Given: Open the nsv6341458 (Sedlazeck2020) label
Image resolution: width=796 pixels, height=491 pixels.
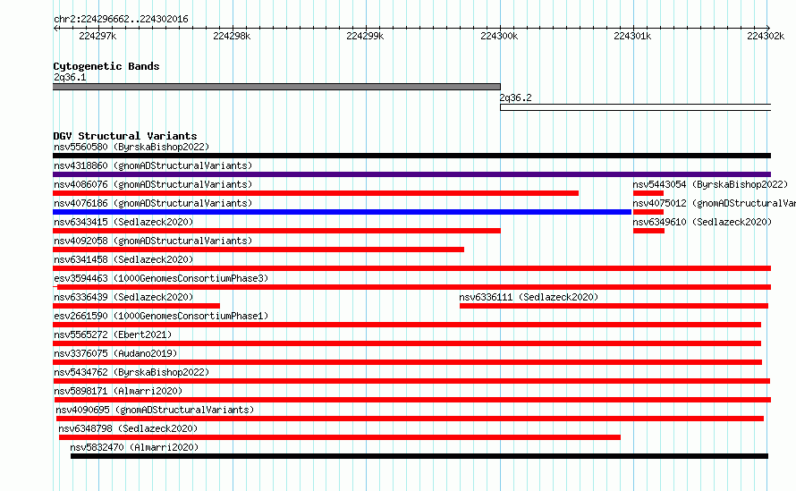Looking at the screenshot, I should point(123,259).
